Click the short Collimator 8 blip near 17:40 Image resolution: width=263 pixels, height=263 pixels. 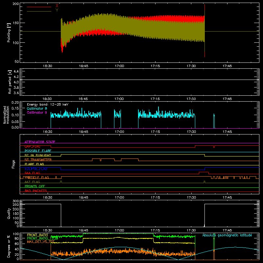click(214, 121)
